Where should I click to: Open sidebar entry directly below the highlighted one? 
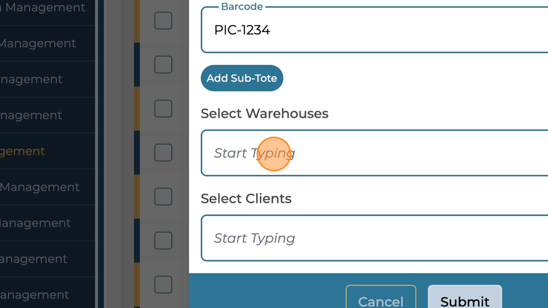(40, 187)
